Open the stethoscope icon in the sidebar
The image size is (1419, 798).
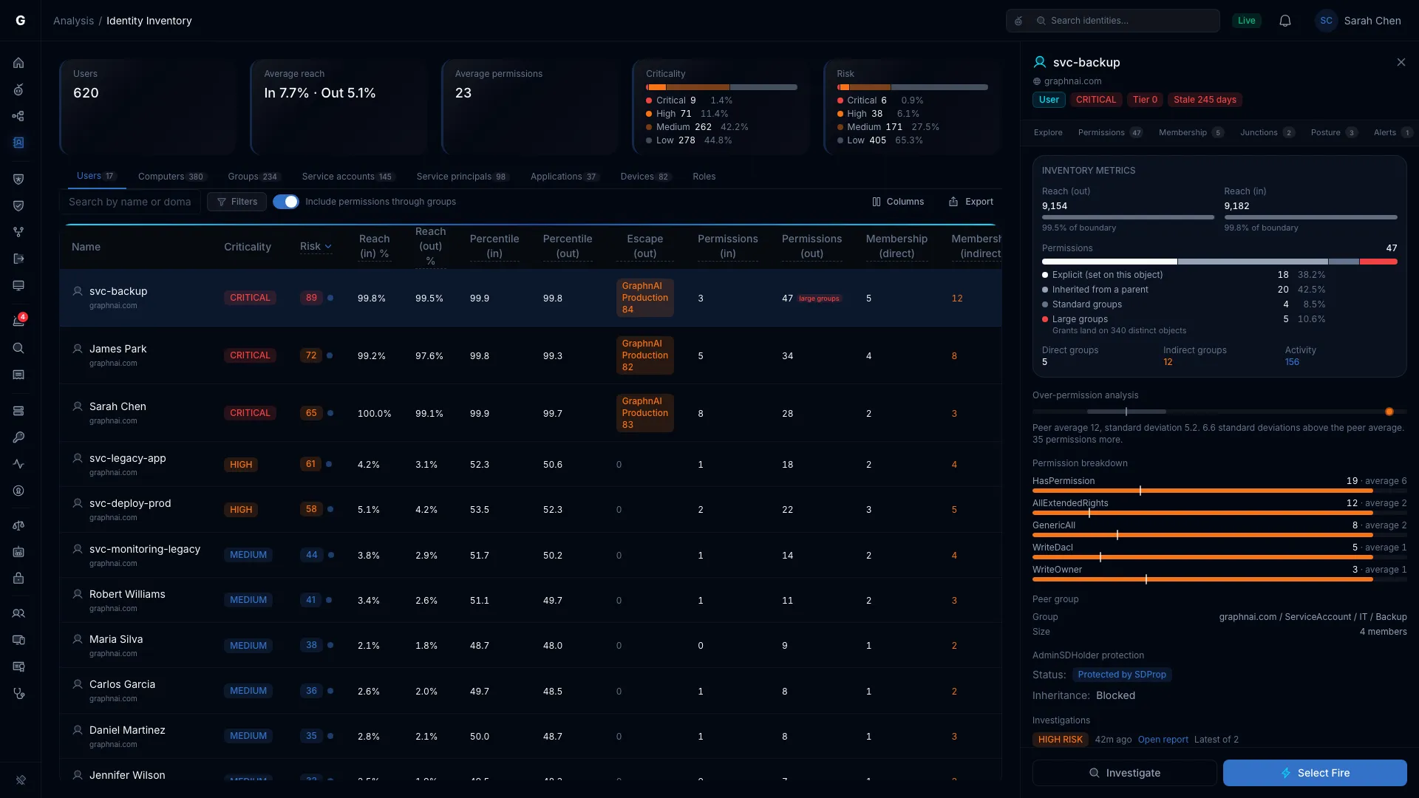18,694
